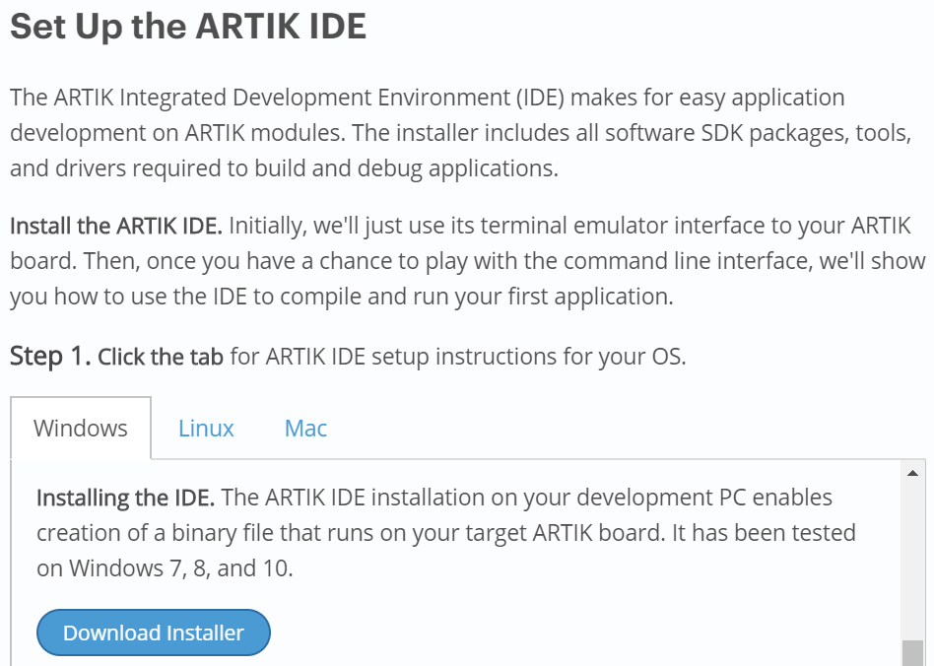Click the bold "Click the tab" phrase
This screenshot has height=666, width=934.
click(x=161, y=357)
